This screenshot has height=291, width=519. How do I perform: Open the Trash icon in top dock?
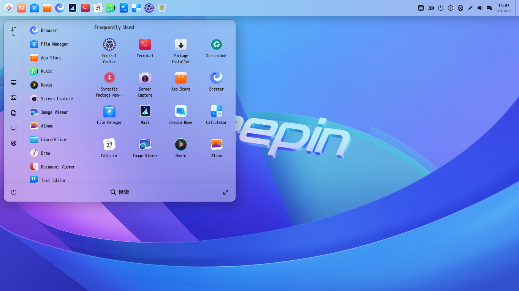click(162, 8)
